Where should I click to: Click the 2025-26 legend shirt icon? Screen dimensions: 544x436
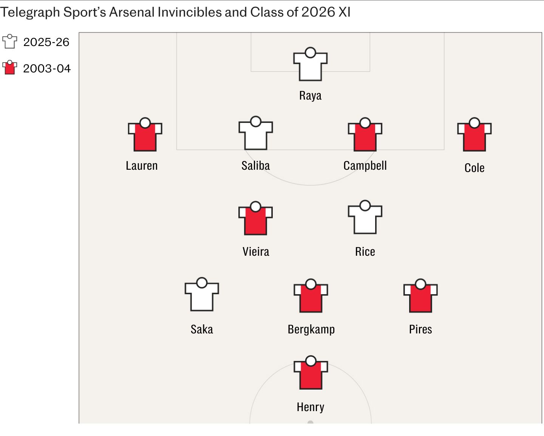10,41
